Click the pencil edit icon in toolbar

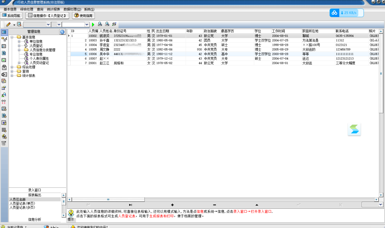click(x=8, y=24)
